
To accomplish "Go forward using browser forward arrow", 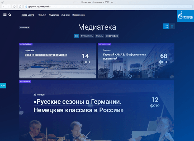I will tap(9, 6).
